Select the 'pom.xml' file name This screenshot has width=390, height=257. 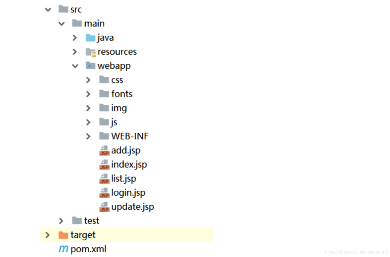click(x=88, y=249)
